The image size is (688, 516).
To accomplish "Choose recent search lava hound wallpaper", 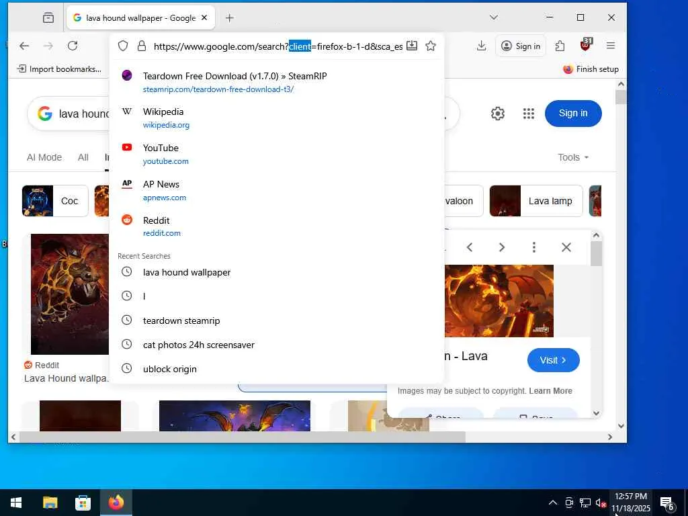I will (276, 272).
